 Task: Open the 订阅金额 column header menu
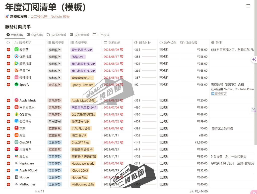pos(191,43)
